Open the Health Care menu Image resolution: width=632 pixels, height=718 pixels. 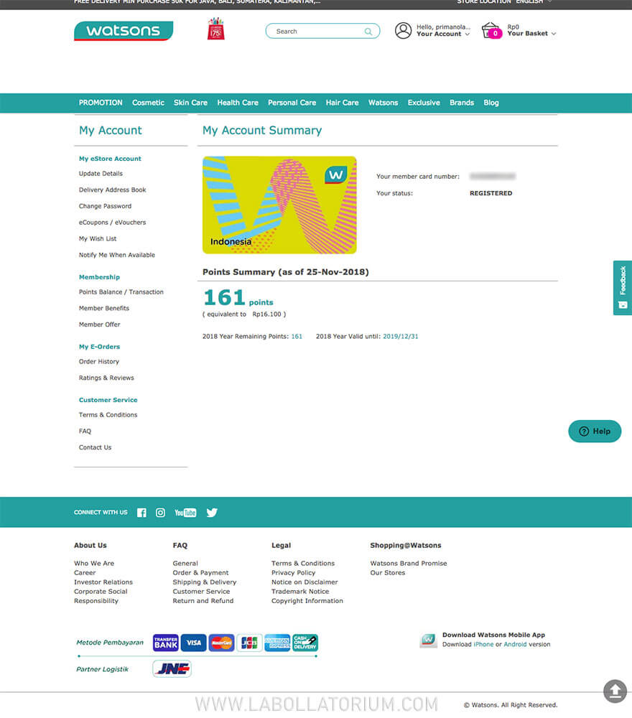click(x=238, y=103)
